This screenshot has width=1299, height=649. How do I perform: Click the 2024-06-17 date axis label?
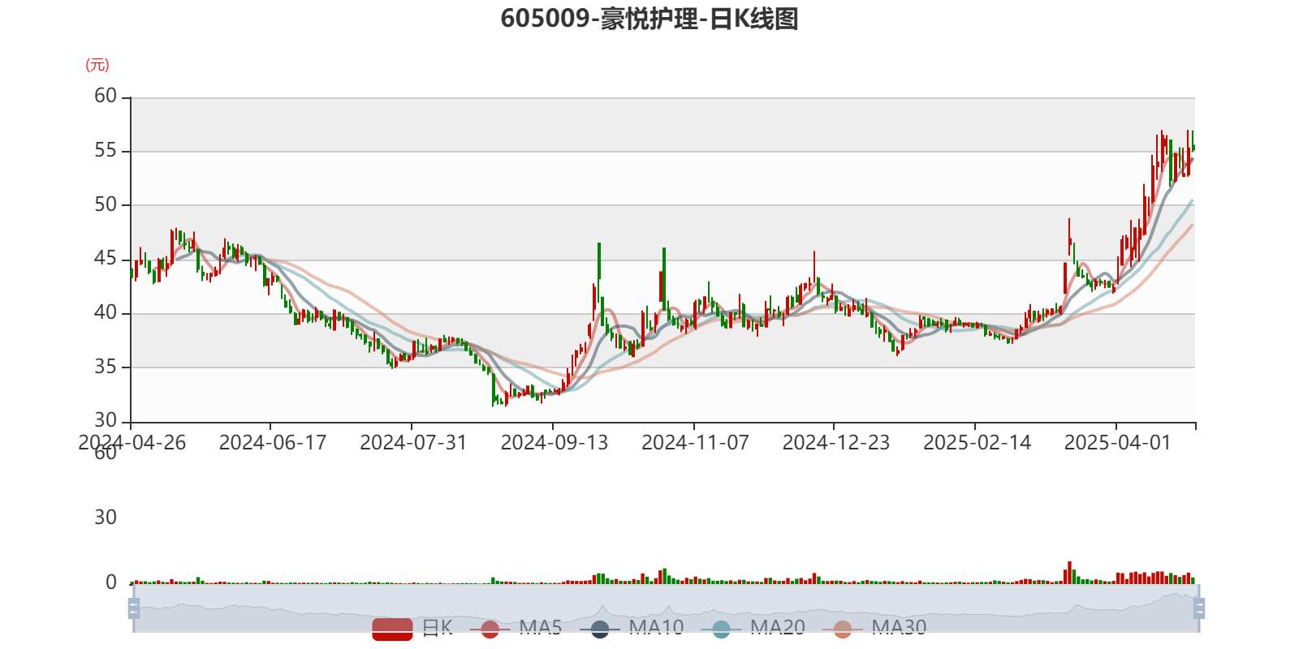tap(272, 442)
